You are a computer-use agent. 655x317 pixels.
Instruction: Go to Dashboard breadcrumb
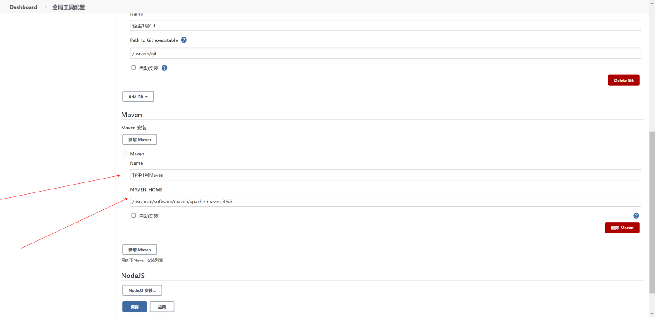[24, 7]
